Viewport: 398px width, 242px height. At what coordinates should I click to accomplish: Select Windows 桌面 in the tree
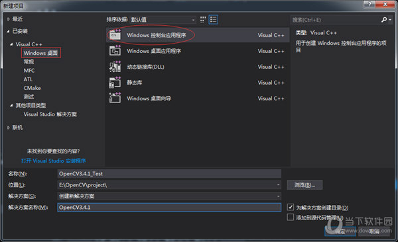click(x=41, y=53)
